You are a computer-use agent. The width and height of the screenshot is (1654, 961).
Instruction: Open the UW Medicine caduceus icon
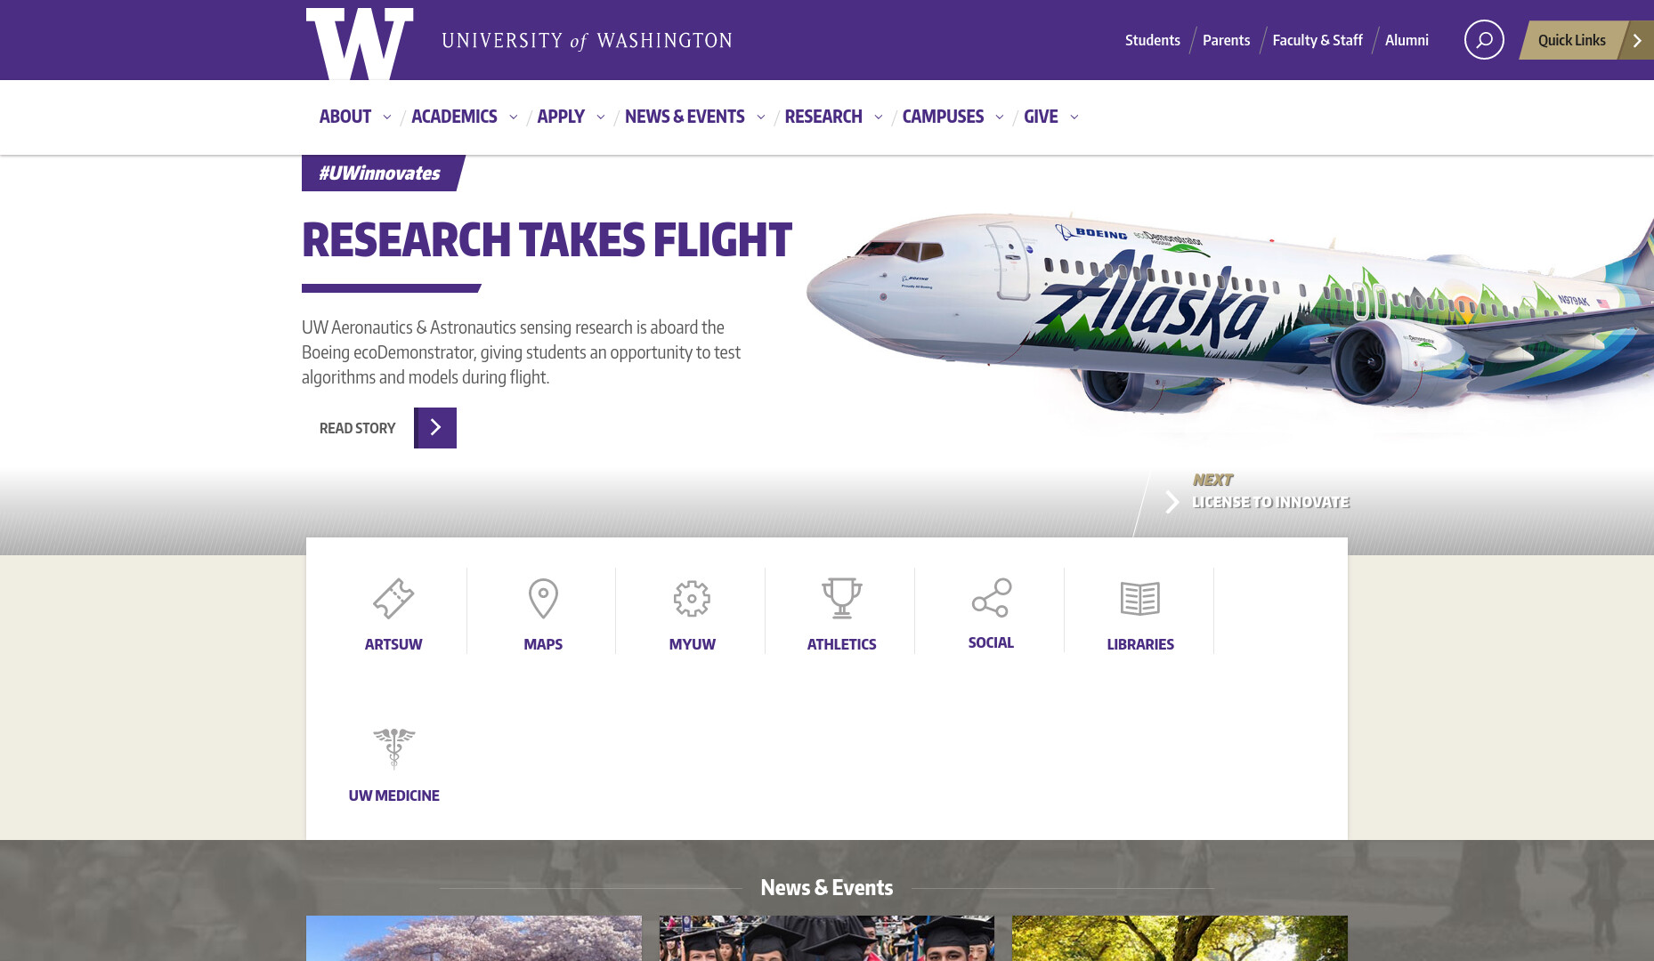click(393, 748)
